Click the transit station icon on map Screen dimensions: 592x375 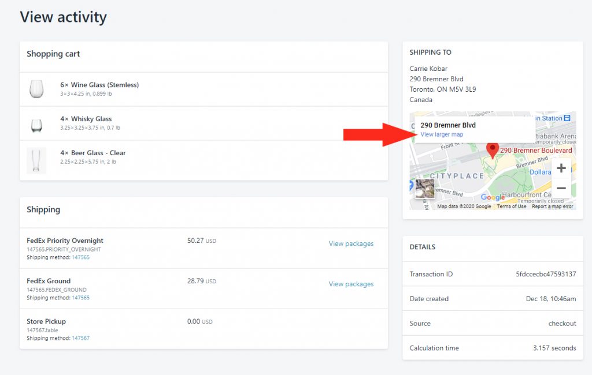click(x=567, y=118)
